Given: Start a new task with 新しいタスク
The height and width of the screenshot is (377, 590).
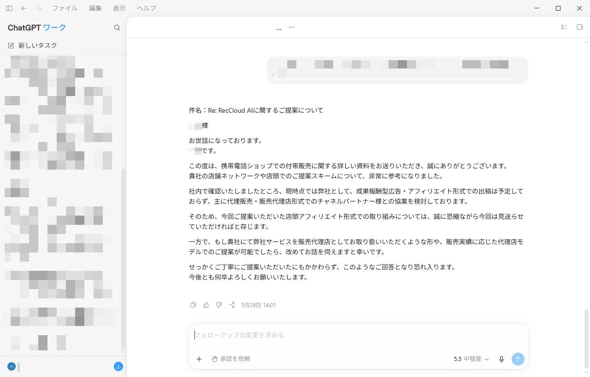Looking at the screenshot, I should [x=33, y=45].
